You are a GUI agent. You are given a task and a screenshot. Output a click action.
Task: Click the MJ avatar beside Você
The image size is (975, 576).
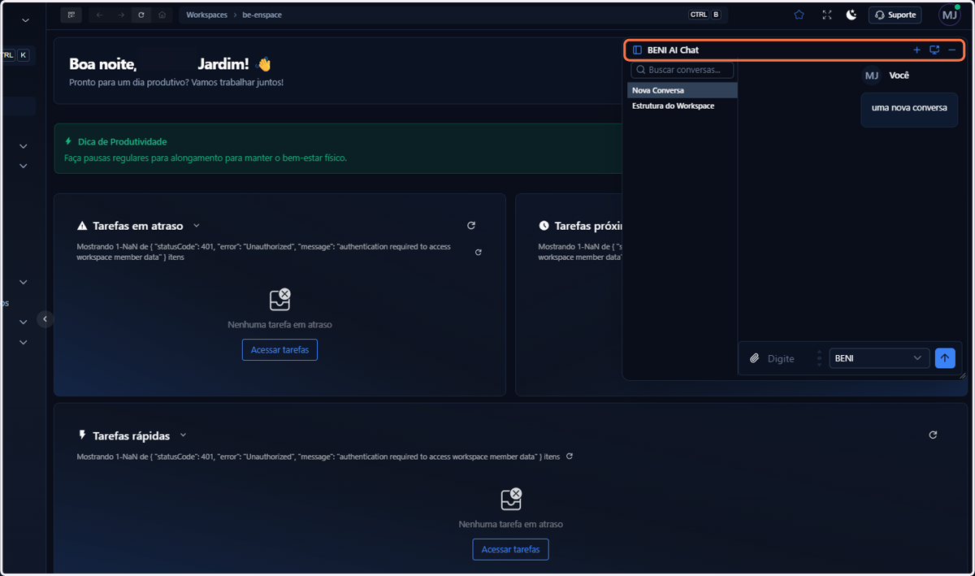point(871,76)
